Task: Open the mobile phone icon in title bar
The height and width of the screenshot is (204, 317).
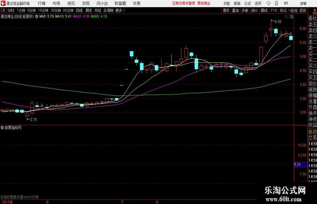Action: click(276, 3)
